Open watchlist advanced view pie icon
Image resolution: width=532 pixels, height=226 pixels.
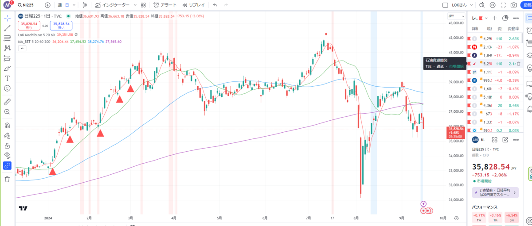point(505,18)
